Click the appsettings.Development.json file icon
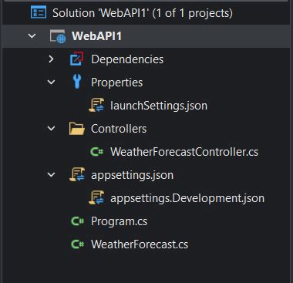The height and width of the screenshot is (283, 293). 96,197
